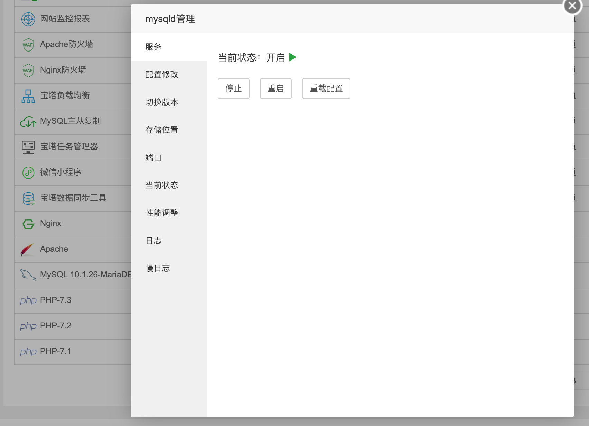Image resolution: width=589 pixels, height=426 pixels.
Task: Switch to the 性能调整 tab
Action: 169,213
